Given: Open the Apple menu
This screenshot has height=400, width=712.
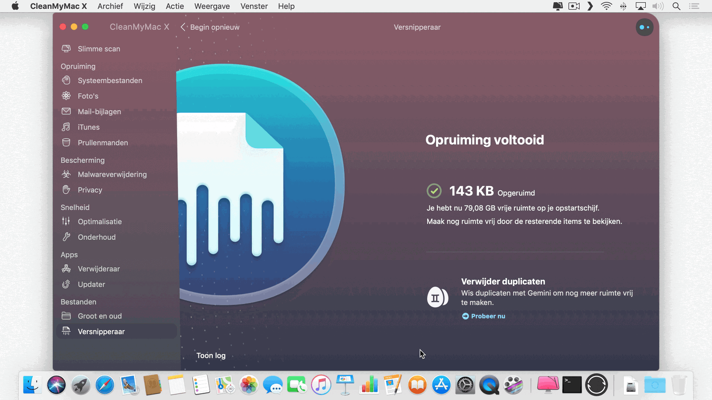Looking at the screenshot, I should pyautogui.click(x=15, y=6).
